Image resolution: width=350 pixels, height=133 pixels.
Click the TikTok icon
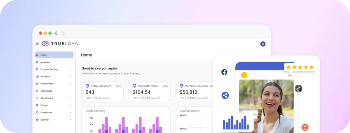(x=298, y=88)
